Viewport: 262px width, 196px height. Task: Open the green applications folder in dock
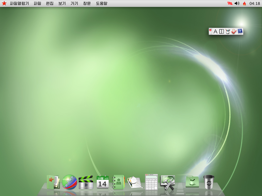point(192,182)
